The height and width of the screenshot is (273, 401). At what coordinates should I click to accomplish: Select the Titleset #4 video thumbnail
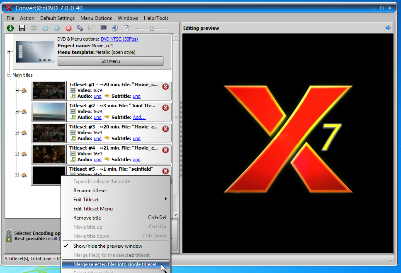(x=49, y=154)
